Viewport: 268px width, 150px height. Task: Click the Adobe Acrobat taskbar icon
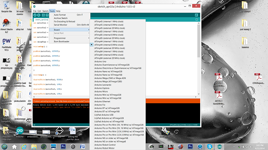pyautogui.click(x=171, y=146)
